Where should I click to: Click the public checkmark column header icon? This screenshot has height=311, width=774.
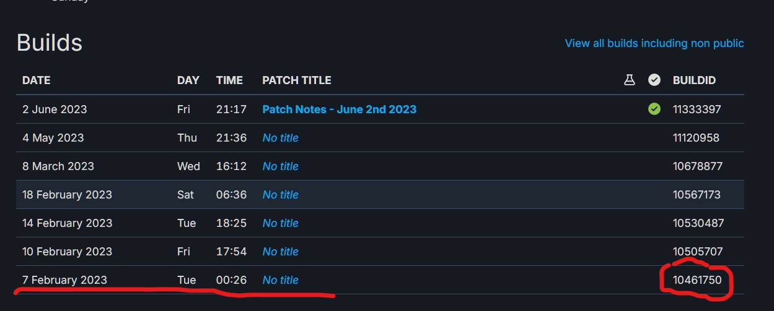point(654,80)
